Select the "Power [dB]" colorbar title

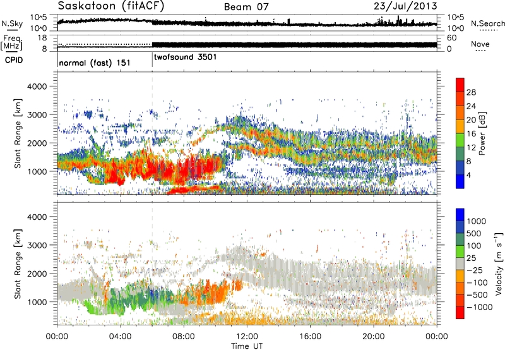point(482,133)
